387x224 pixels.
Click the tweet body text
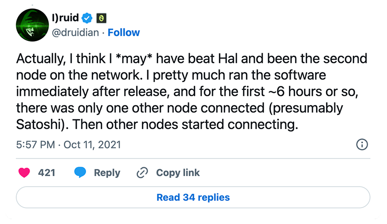pyautogui.click(x=191, y=92)
